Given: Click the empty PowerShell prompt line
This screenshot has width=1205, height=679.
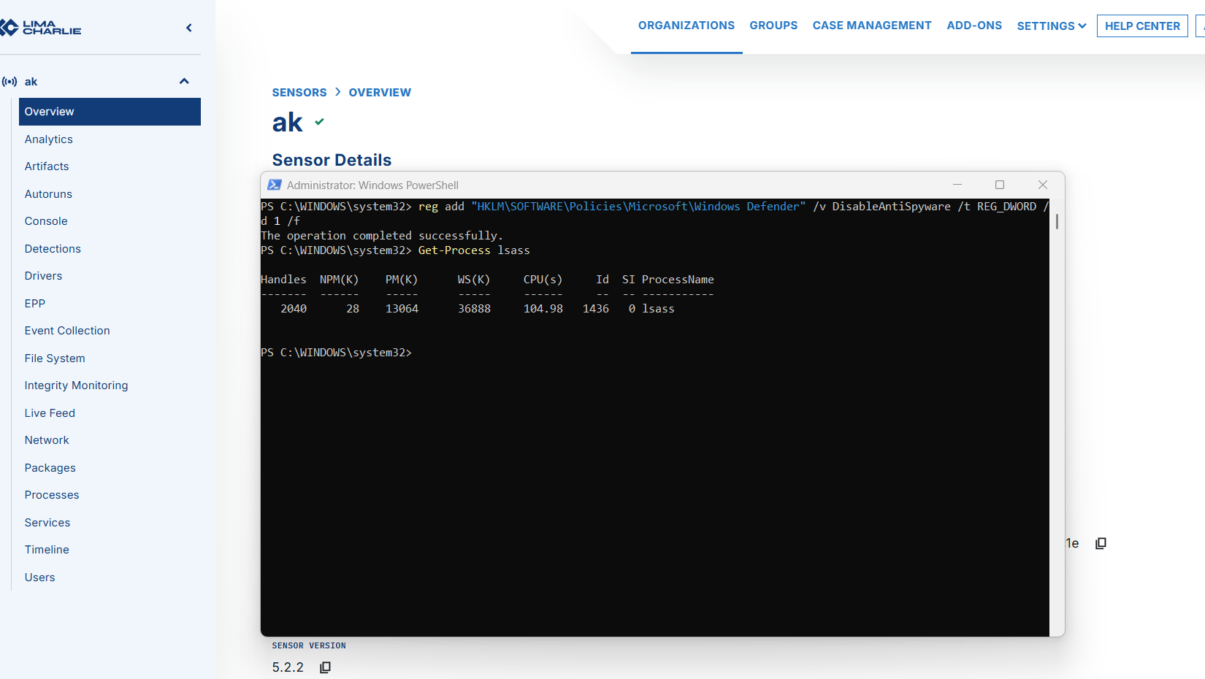Looking at the screenshot, I should [336, 353].
